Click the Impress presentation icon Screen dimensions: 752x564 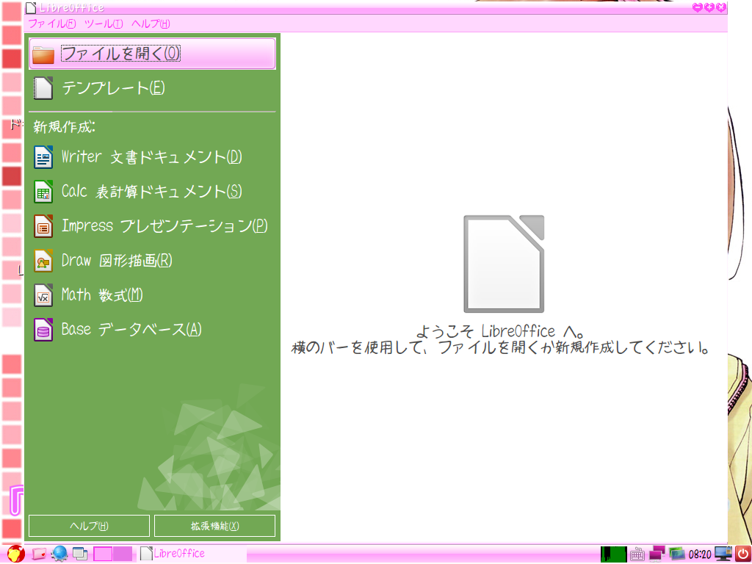coord(43,226)
